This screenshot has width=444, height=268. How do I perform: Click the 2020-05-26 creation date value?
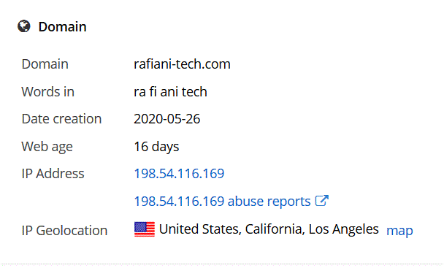tap(167, 119)
